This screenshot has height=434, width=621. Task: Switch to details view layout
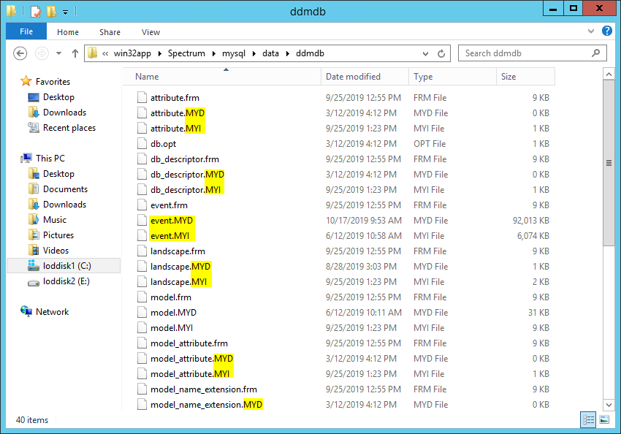click(589, 420)
